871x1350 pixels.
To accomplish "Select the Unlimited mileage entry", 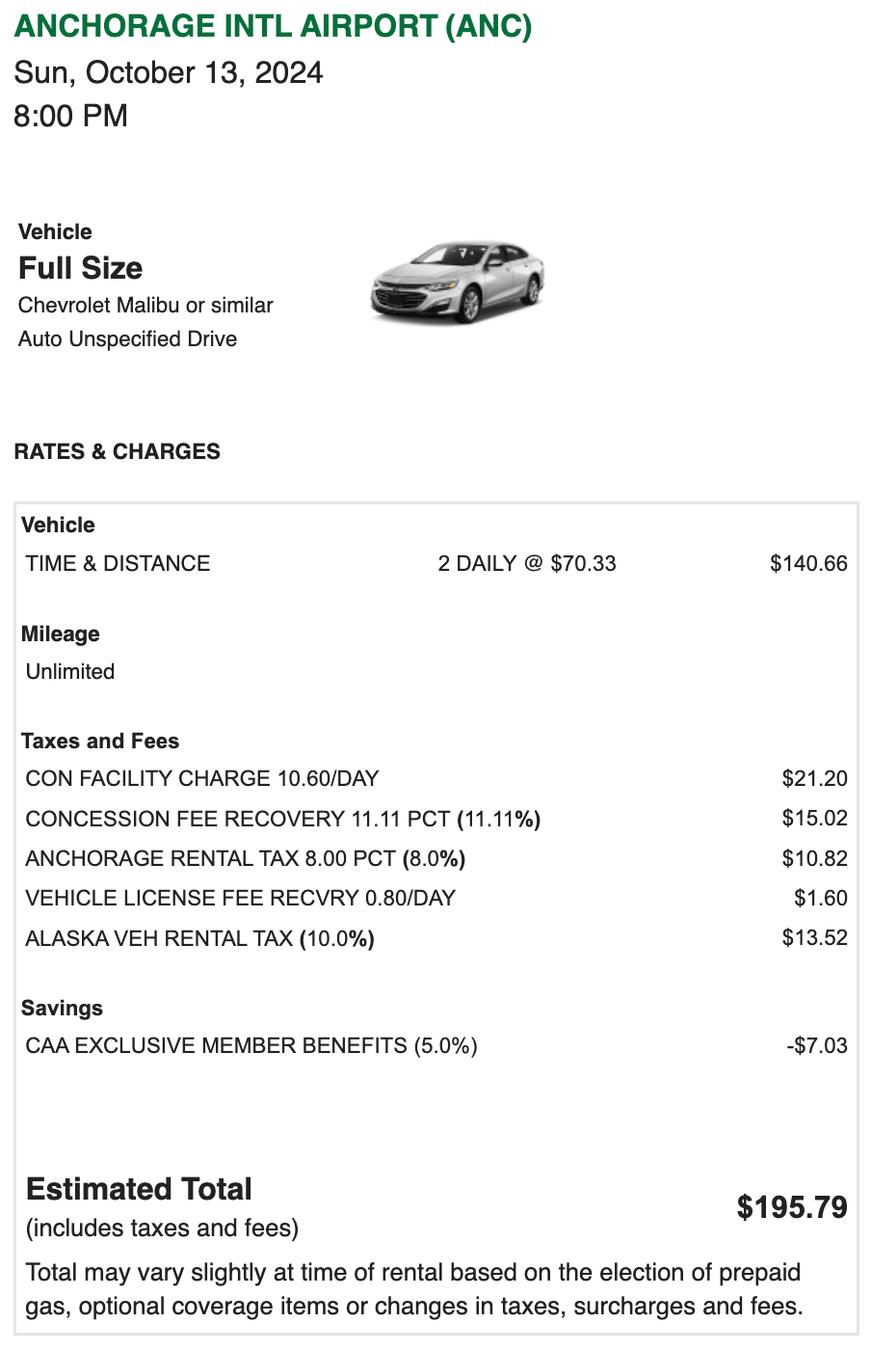I will [70, 672].
